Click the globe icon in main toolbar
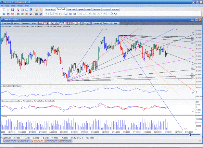Viewport: 203px width, 148px height. click(x=36, y=14)
